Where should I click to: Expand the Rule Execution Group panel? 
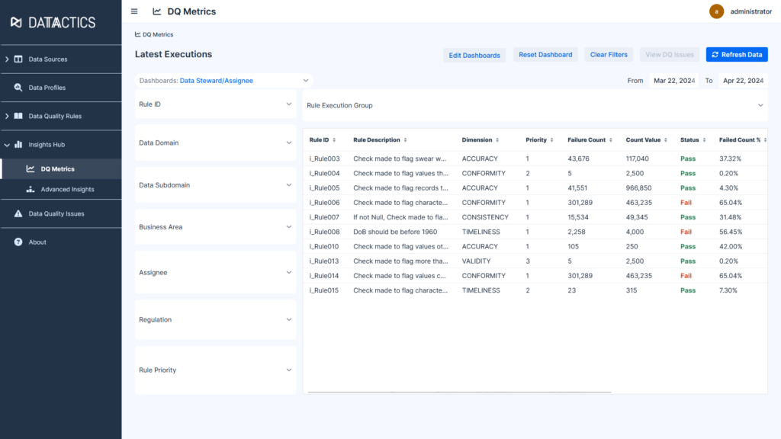(760, 104)
